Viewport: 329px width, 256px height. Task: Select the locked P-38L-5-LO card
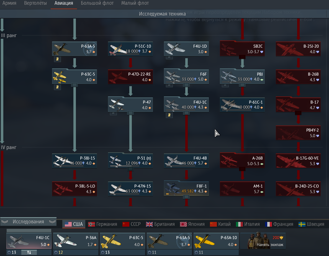point(74,189)
